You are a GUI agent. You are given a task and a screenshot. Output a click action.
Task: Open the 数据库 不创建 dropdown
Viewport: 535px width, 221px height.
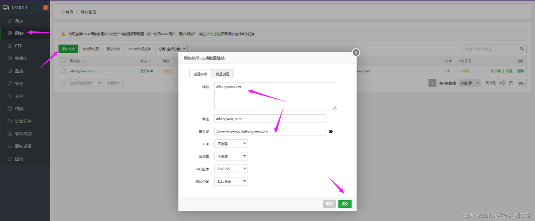[231, 156]
